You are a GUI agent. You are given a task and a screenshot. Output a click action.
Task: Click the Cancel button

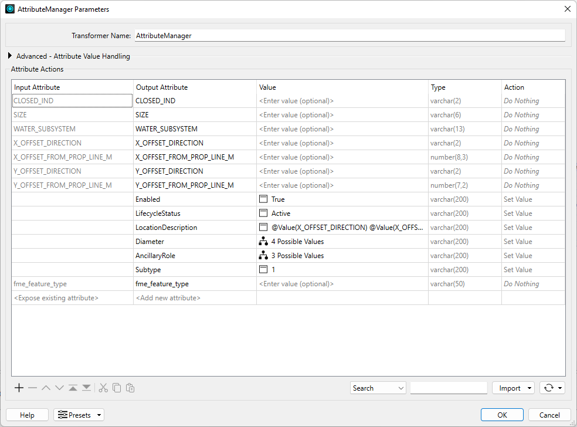pos(549,415)
